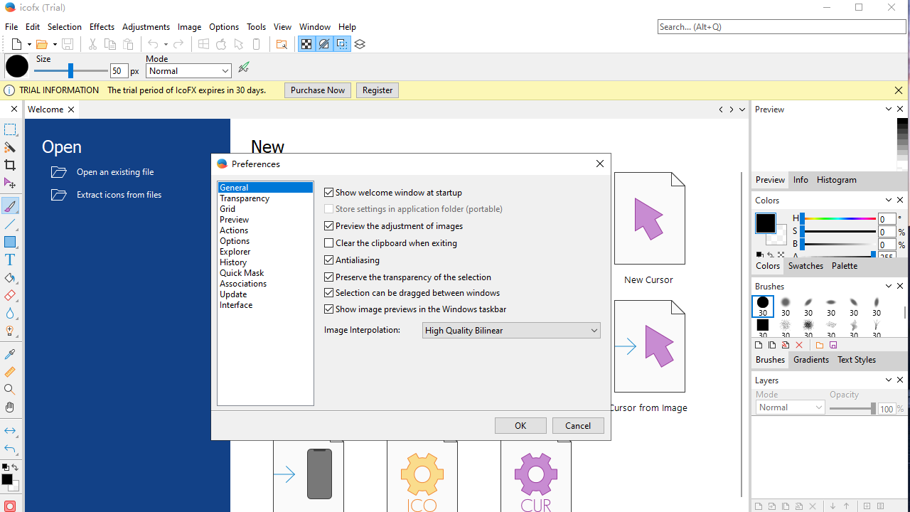This screenshot has width=910, height=512.
Task: Click the Open folder toolbar icon
Action: click(x=41, y=44)
